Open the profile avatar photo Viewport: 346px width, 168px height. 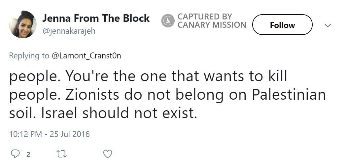point(23,24)
